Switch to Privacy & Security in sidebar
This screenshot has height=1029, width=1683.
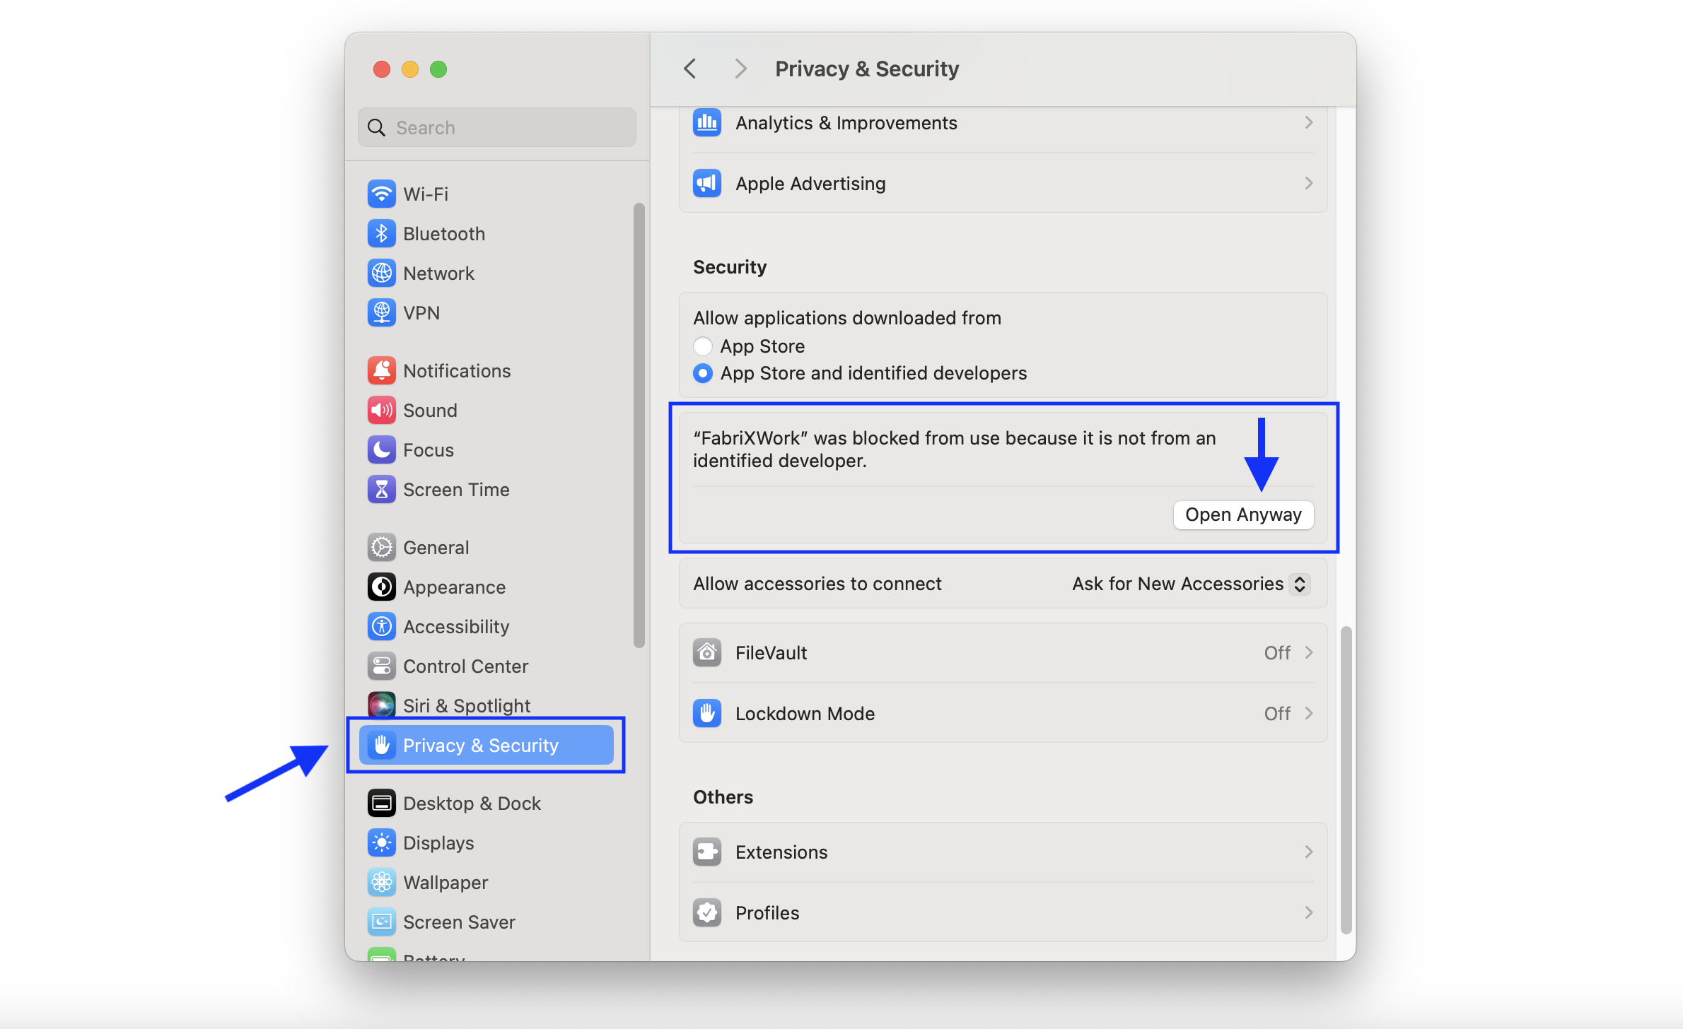pyautogui.click(x=480, y=744)
